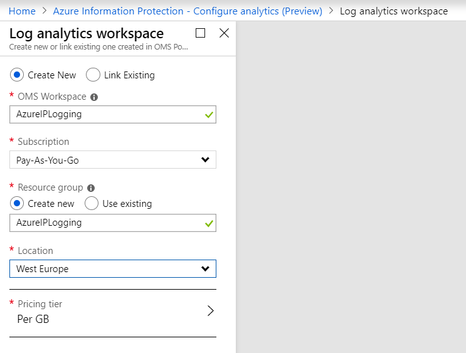Screen dimensions: 466x353
Task: Open the Subscription dropdown
Action: 113,160
